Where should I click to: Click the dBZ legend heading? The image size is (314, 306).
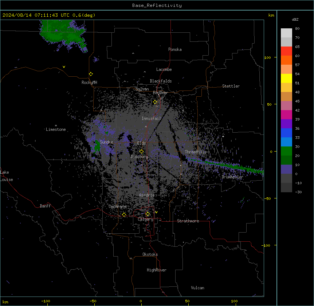pyautogui.click(x=295, y=20)
